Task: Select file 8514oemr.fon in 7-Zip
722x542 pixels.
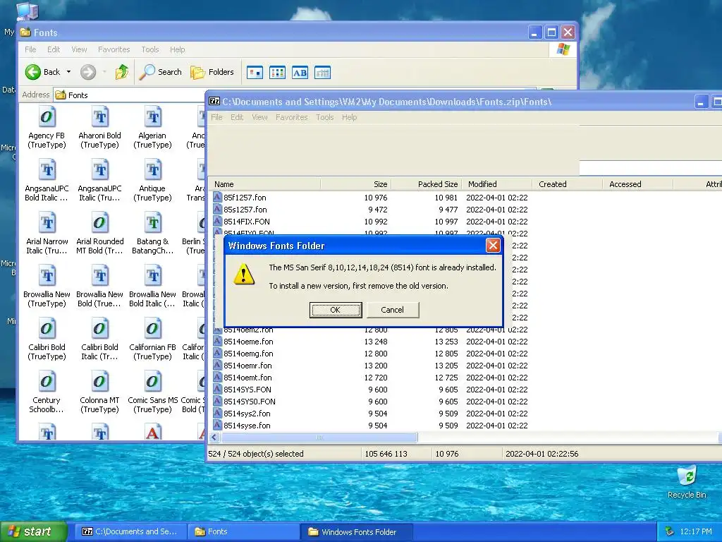Action: (x=247, y=366)
